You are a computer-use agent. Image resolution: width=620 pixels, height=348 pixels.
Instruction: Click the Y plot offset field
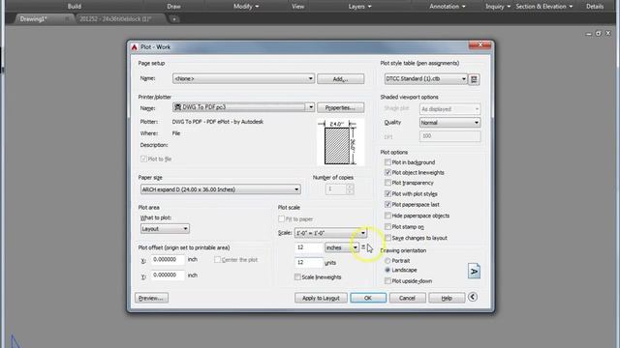168,275
